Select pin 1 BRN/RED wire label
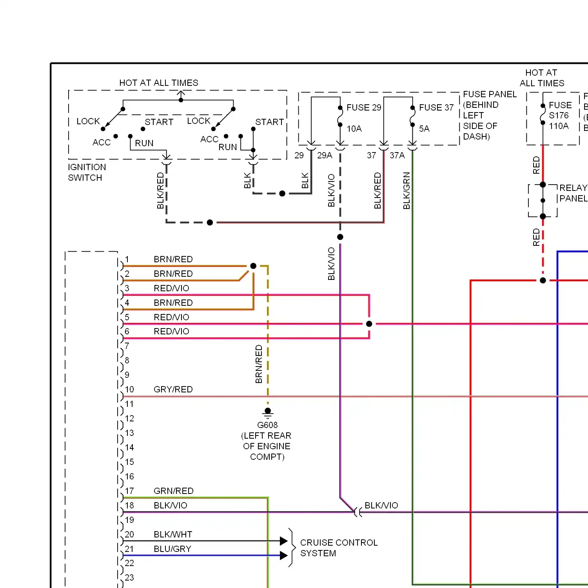Image resolution: width=588 pixels, height=588 pixels. (x=173, y=259)
